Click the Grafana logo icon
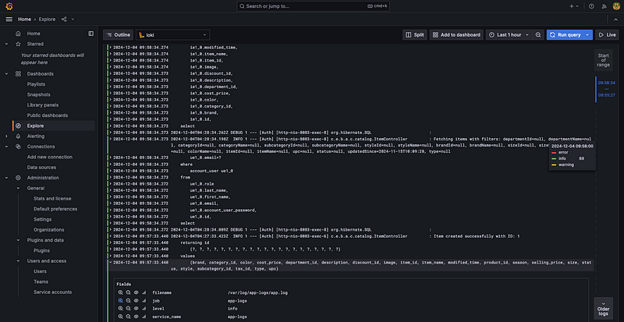624x322 pixels. (x=9, y=6)
